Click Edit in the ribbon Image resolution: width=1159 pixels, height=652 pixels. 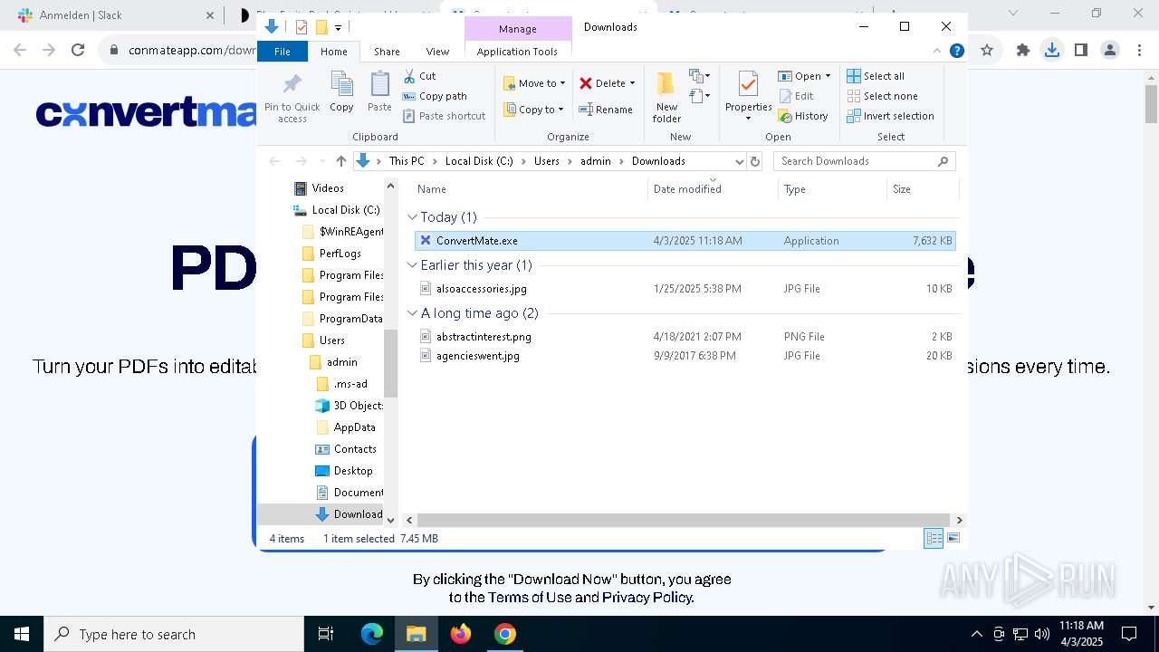[796, 96]
